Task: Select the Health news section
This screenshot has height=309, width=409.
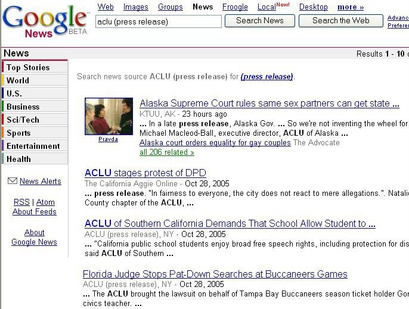Action: click(x=35, y=159)
